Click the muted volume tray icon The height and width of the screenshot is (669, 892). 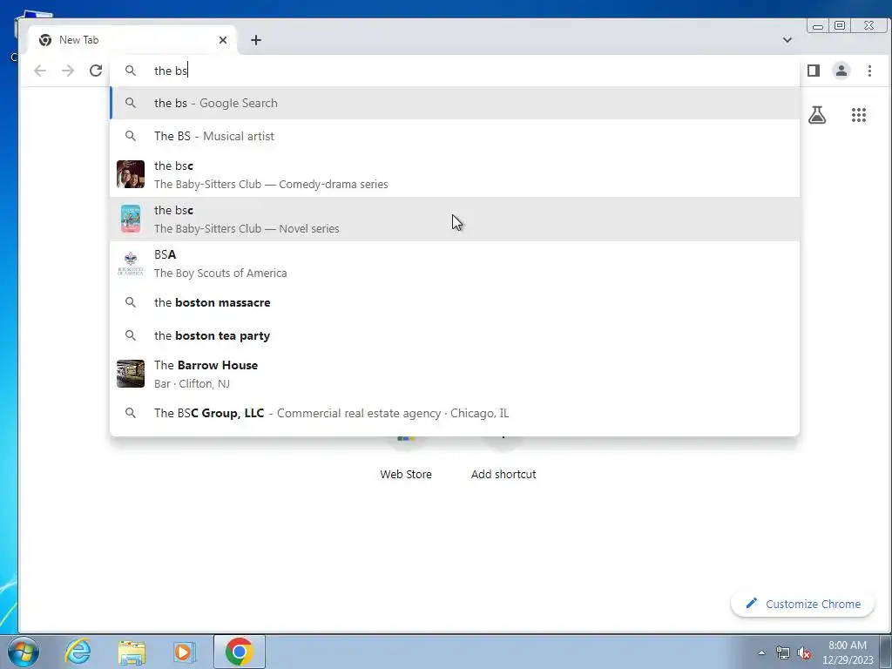coord(804,652)
